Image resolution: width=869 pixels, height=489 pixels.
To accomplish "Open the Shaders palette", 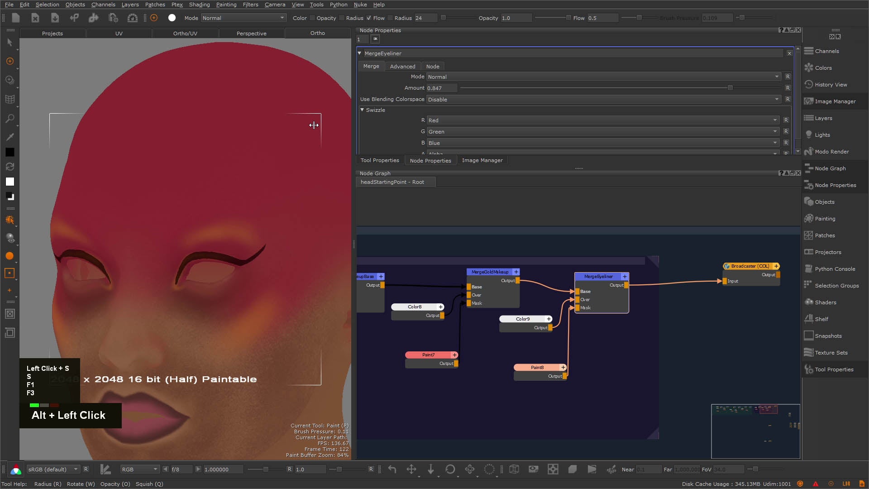I will click(x=825, y=302).
